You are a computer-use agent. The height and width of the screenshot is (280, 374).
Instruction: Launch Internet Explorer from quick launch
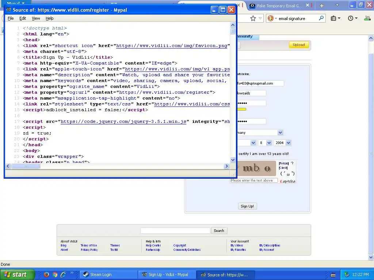64,275
